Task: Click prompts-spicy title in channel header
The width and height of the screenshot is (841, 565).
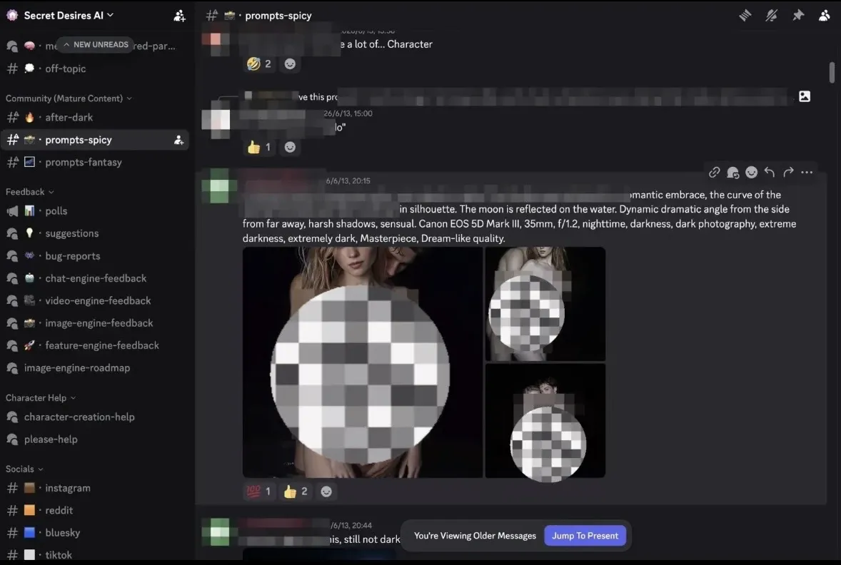Action: (278, 16)
